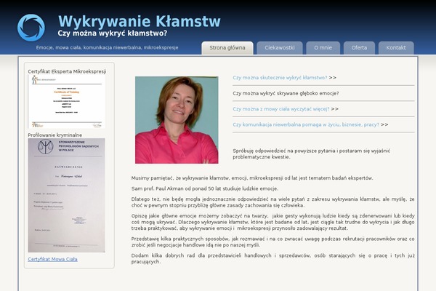
Task: Click the '>>' arrow after the business question
Action: pyautogui.click(x=384, y=124)
